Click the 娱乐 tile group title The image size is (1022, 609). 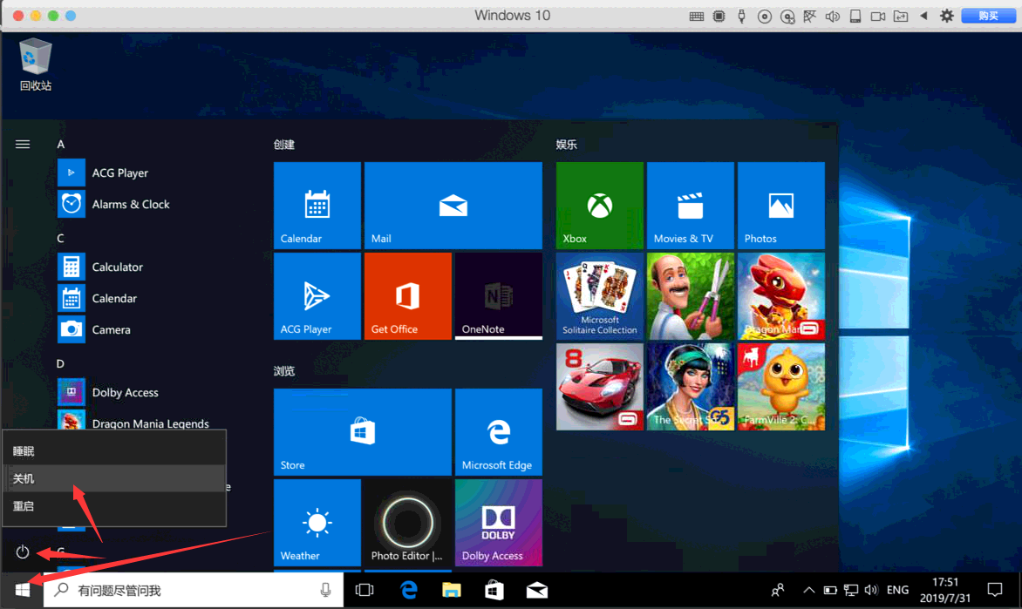567,144
